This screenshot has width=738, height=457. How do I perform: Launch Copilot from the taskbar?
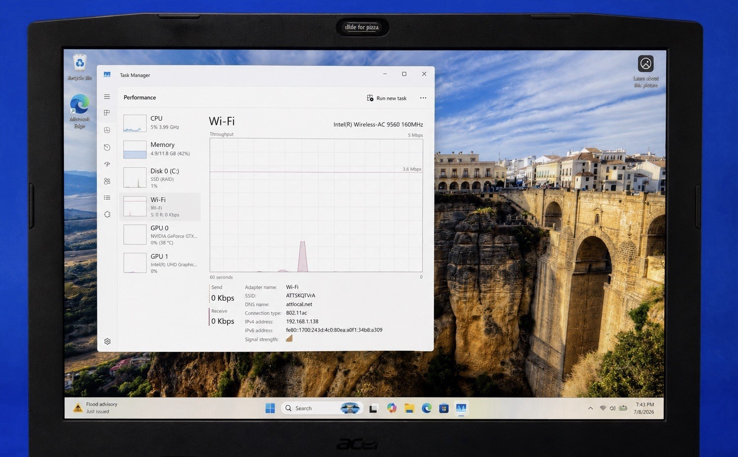392,408
